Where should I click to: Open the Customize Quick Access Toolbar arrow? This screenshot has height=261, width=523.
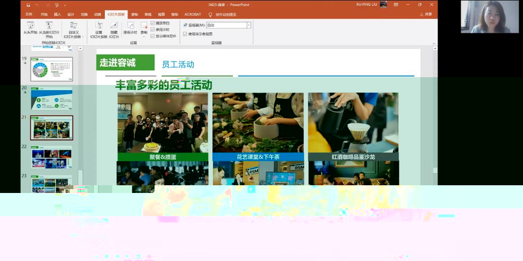[x=65, y=5]
